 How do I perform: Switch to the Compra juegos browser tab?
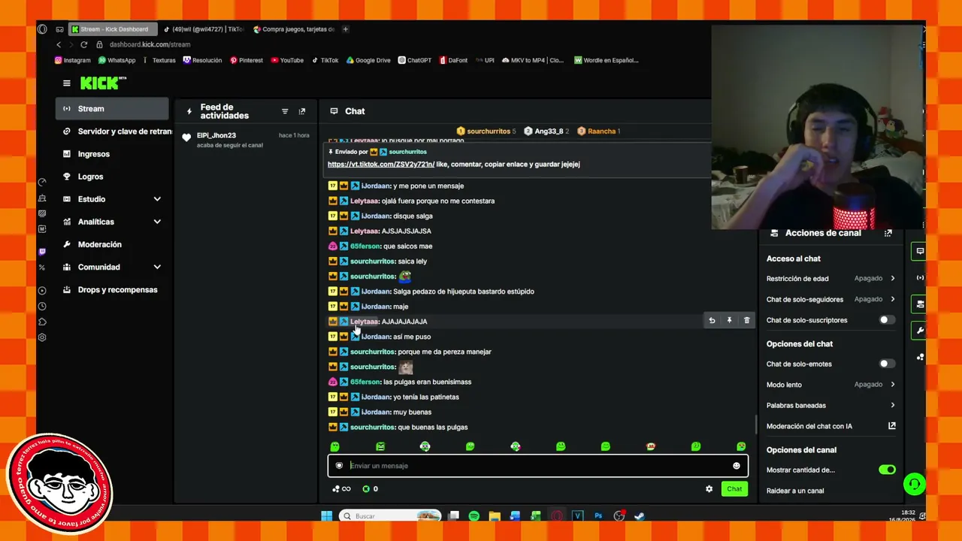click(295, 29)
